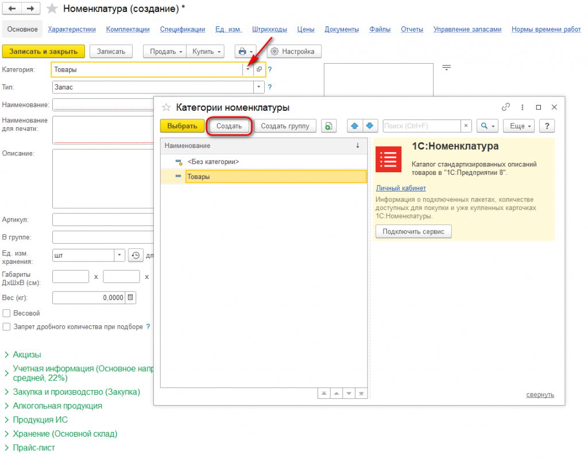Open the Тип dropdown list
588x463 pixels.
point(259,87)
